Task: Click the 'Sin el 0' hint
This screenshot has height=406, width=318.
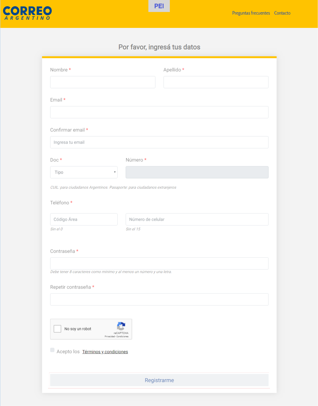Action: coord(56,229)
